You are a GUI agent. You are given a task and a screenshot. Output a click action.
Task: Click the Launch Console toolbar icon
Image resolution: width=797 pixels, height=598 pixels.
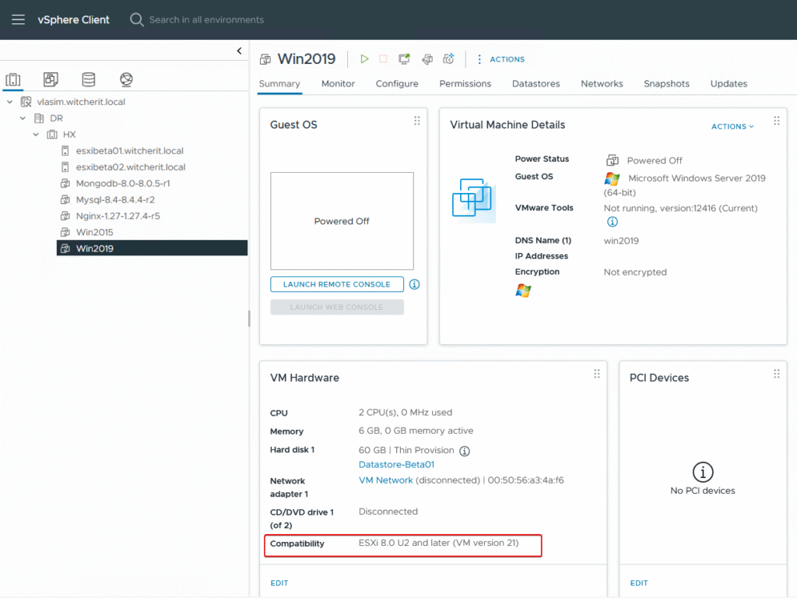point(404,59)
